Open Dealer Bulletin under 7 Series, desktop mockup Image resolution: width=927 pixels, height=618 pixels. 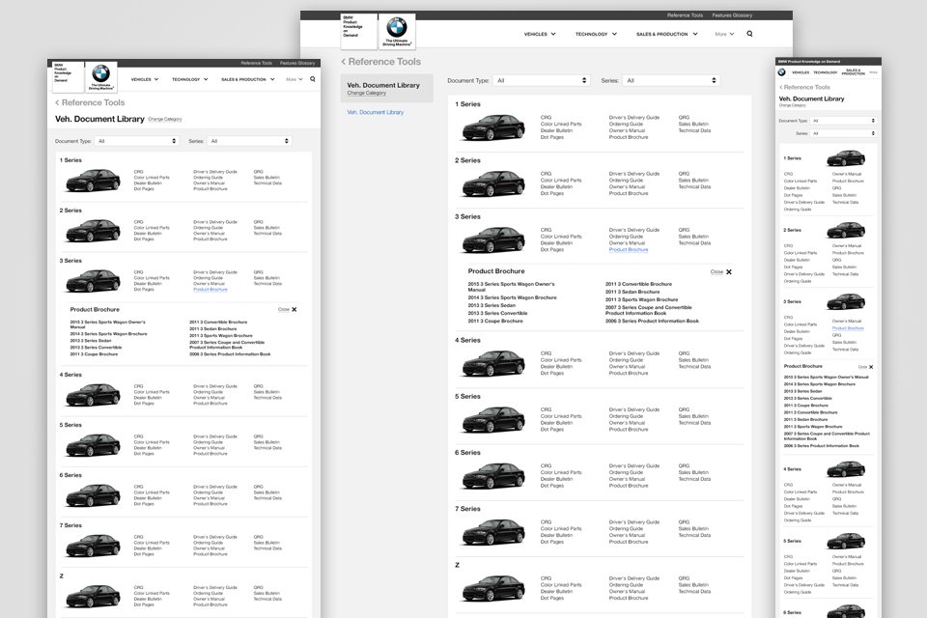pos(556,535)
